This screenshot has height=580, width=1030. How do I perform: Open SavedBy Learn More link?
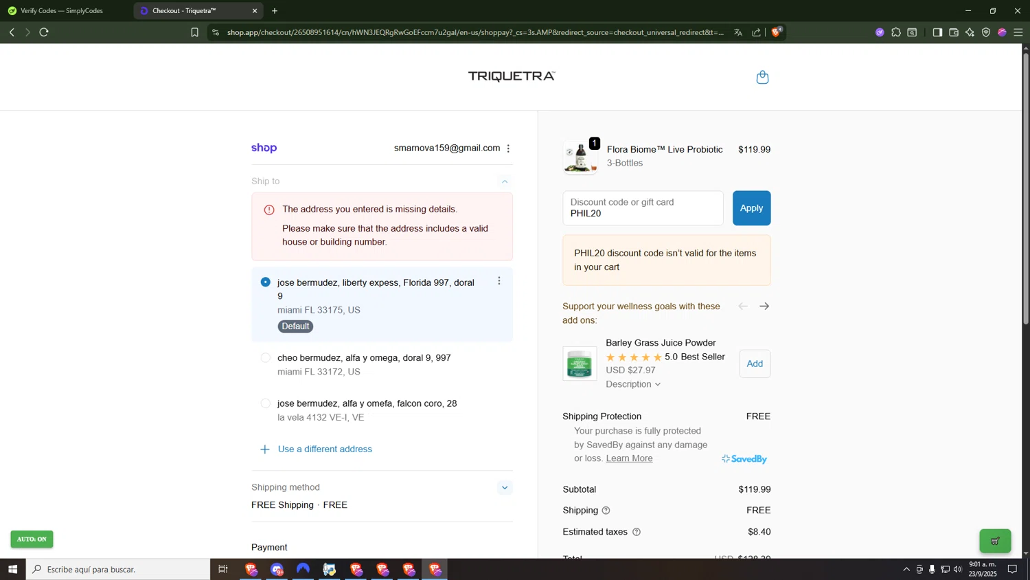click(629, 458)
